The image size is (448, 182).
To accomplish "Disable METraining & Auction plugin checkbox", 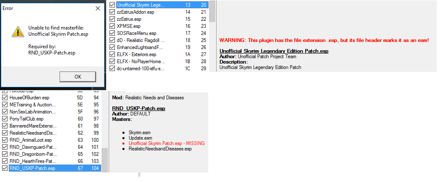I will [x=5, y=105].
